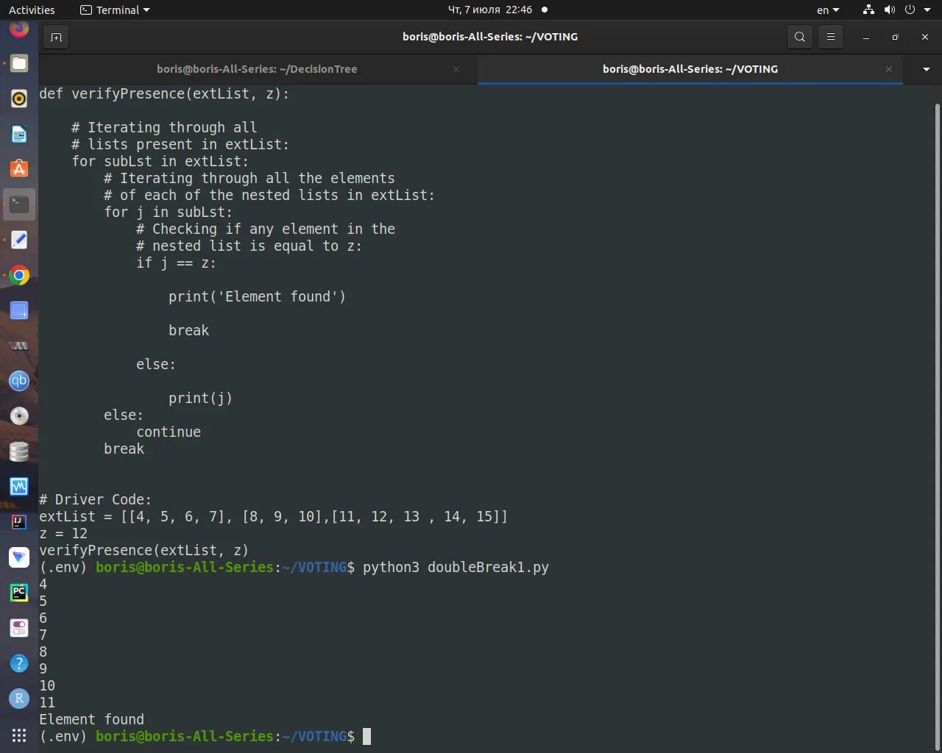This screenshot has height=753, width=942.
Task: Launch IntelliJ IDEA from the dock
Action: (x=19, y=522)
